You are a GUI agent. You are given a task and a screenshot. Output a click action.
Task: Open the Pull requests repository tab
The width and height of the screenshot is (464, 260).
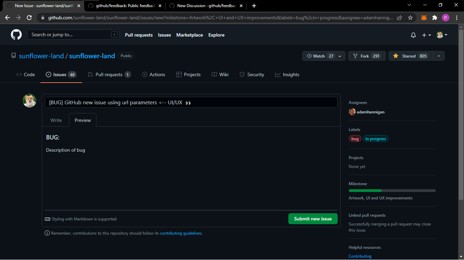(109, 74)
